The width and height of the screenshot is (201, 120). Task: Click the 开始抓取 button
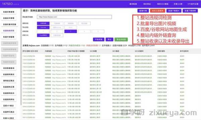(98, 40)
